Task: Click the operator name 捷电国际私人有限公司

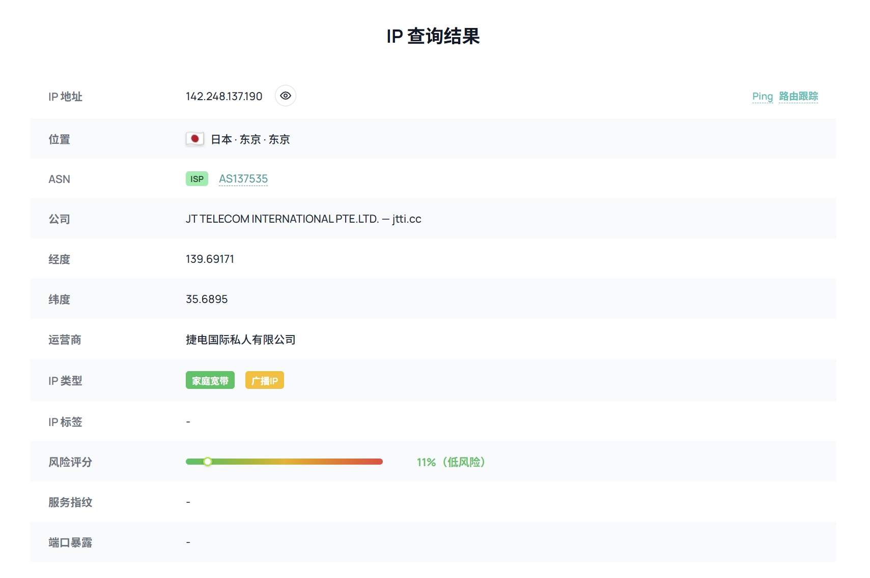Action: click(240, 340)
